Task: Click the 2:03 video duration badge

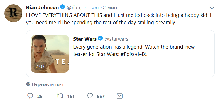Action: (x=40, y=66)
